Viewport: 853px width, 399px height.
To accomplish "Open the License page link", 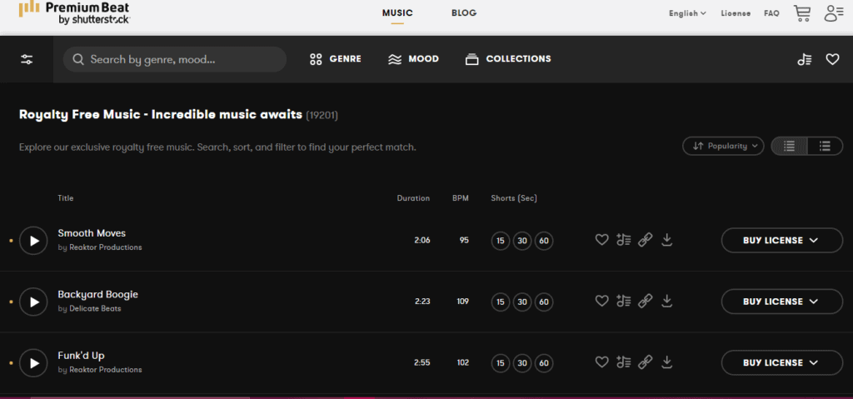I will [736, 13].
